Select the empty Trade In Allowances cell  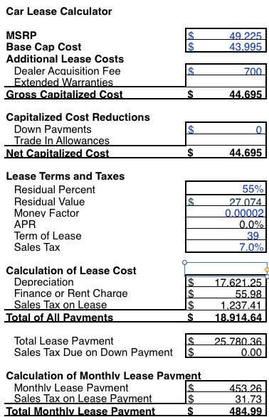(226, 140)
